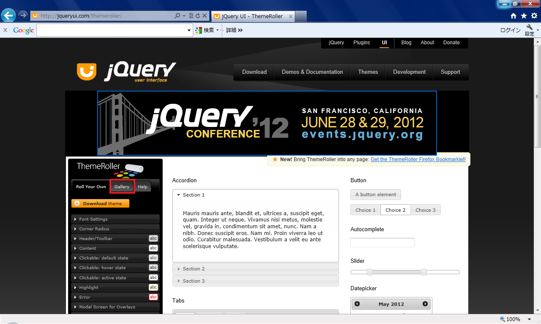The width and height of the screenshot is (541, 324).
Task: Select the Choice 2 option
Action: click(x=395, y=210)
